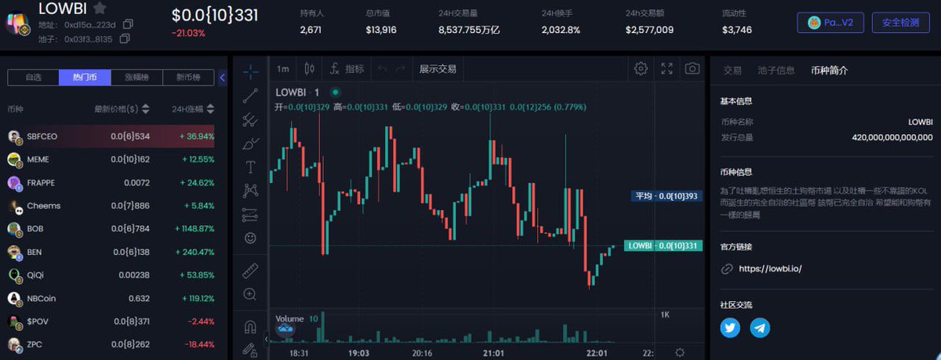
Task: Select SBFCEO in the coin list
Action: coord(111,136)
